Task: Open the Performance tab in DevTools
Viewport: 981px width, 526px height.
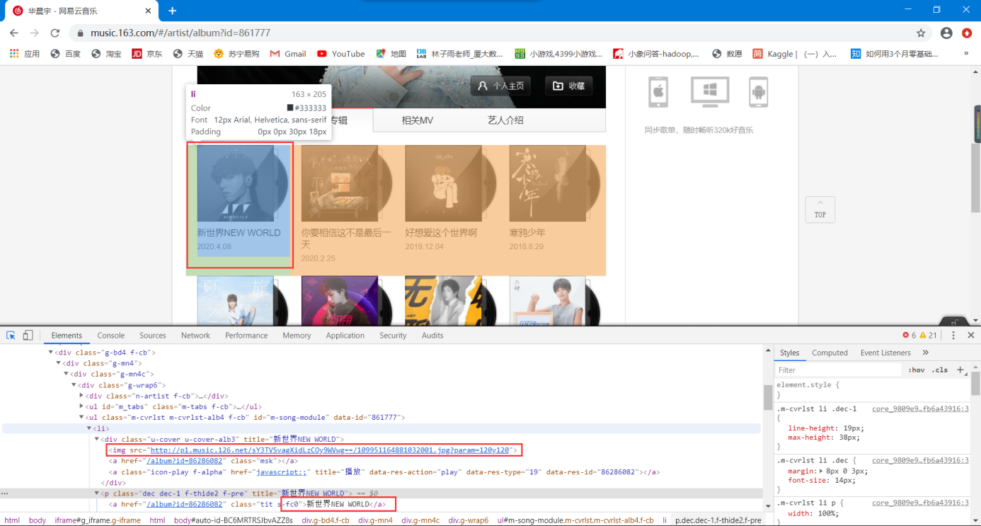Action: tap(246, 336)
